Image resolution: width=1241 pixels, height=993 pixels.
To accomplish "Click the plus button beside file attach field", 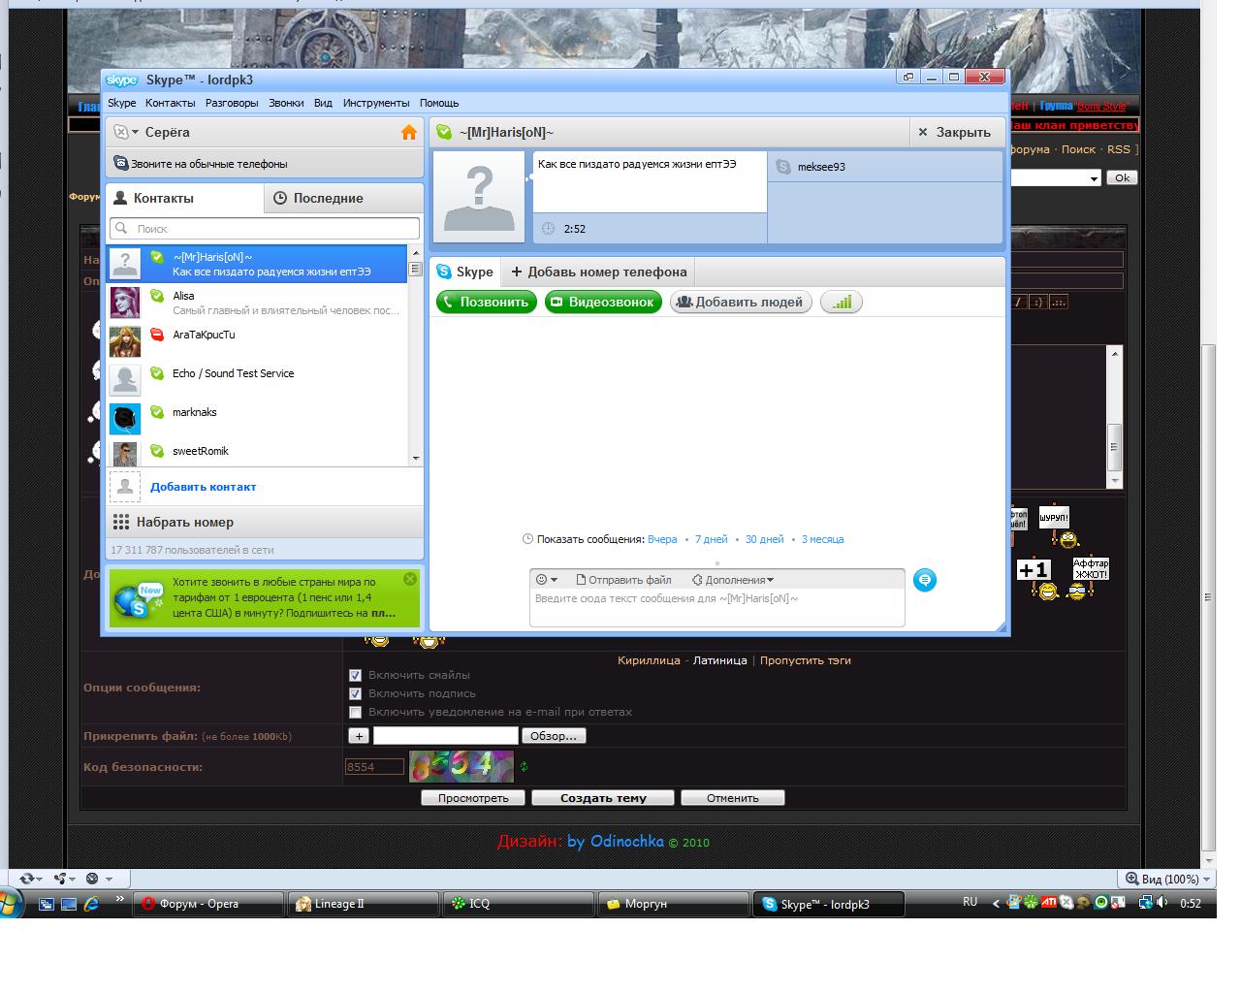I will click(359, 736).
